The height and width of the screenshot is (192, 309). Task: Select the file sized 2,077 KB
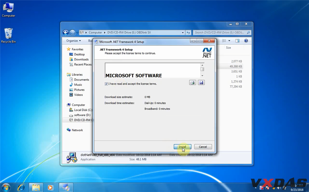click(236, 61)
